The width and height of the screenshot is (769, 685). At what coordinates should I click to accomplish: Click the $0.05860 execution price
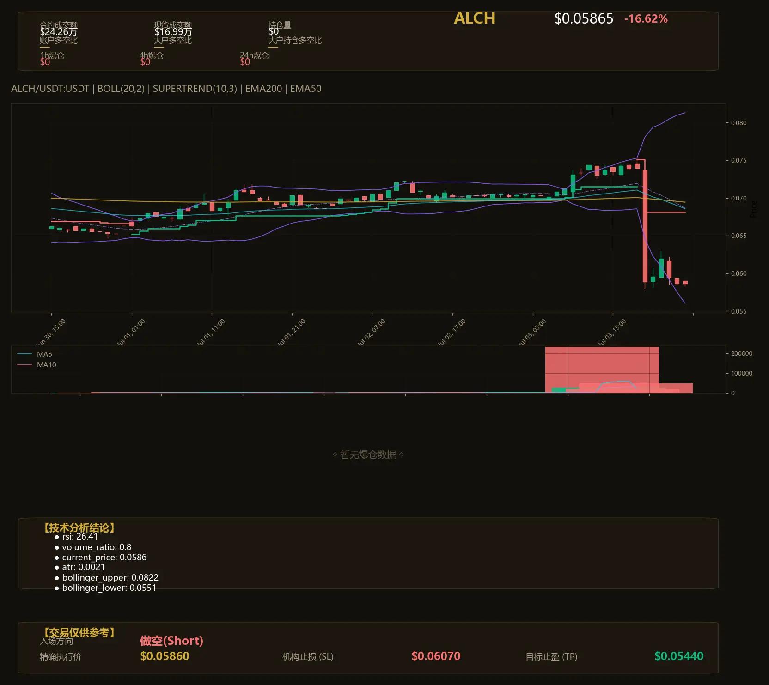click(x=165, y=656)
